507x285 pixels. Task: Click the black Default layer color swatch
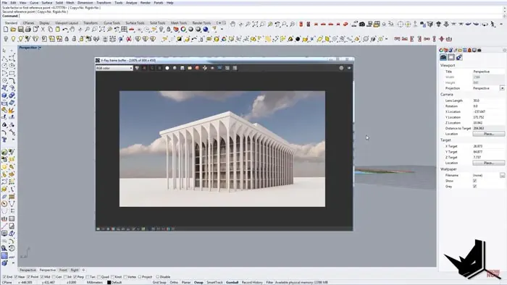(109, 282)
